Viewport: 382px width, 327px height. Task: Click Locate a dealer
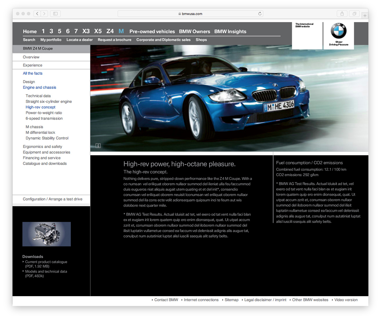coord(80,40)
